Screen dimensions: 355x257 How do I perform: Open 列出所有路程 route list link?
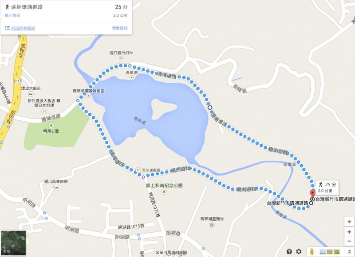coord(23,28)
